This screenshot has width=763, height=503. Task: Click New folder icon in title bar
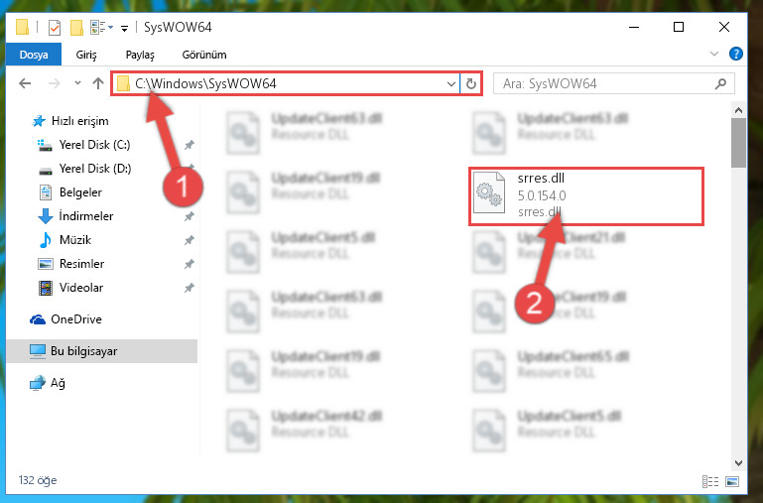76,28
